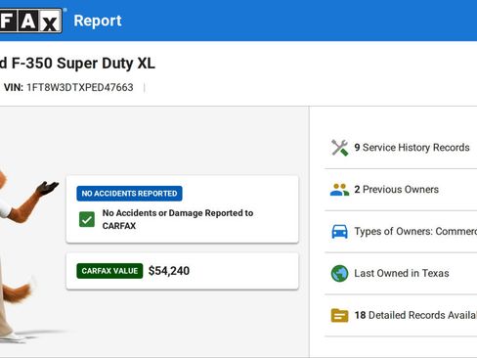The height and width of the screenshot is (358, 477).
Task: Select the VIN number 1FT8W3DTXPED47663
Action: [x=80, y=87]
